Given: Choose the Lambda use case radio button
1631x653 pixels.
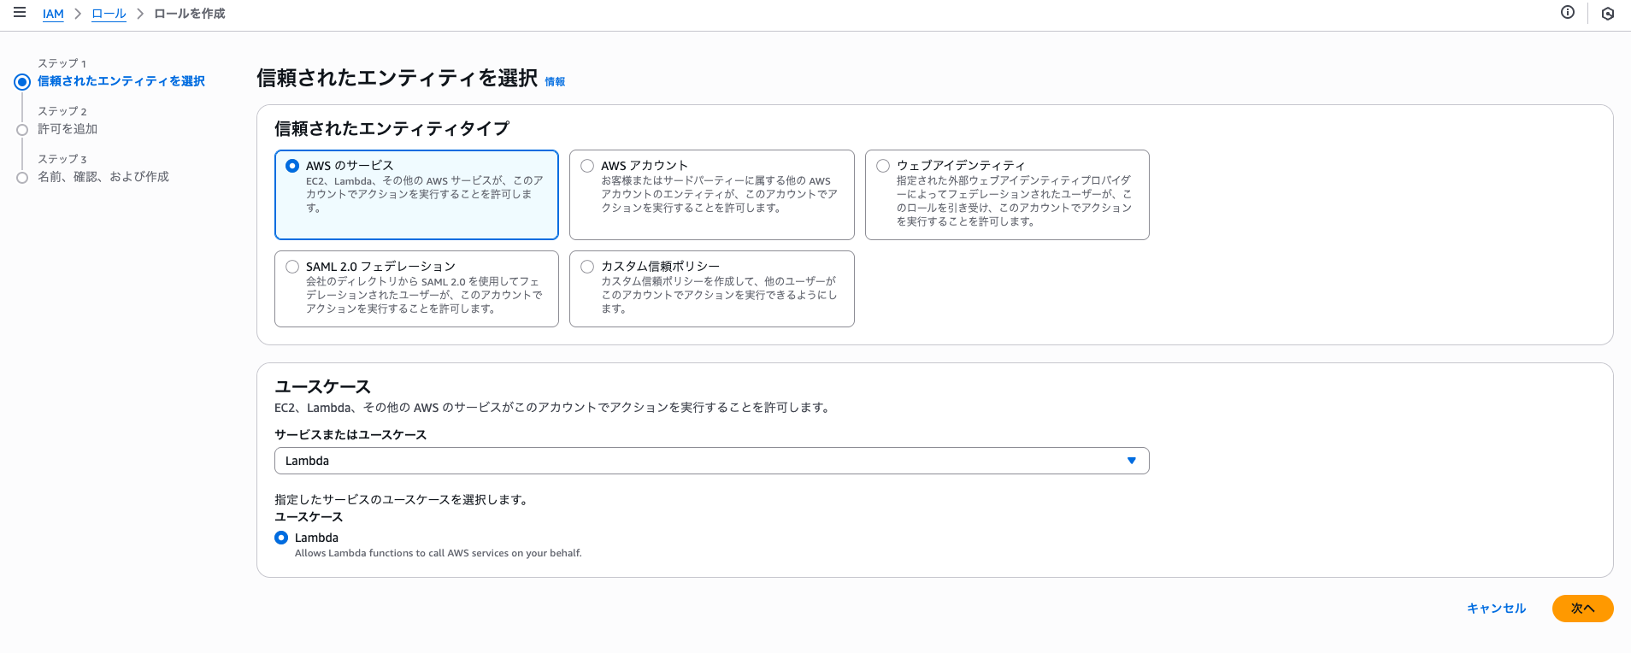Looking at the screenshot, I should 281,538.
